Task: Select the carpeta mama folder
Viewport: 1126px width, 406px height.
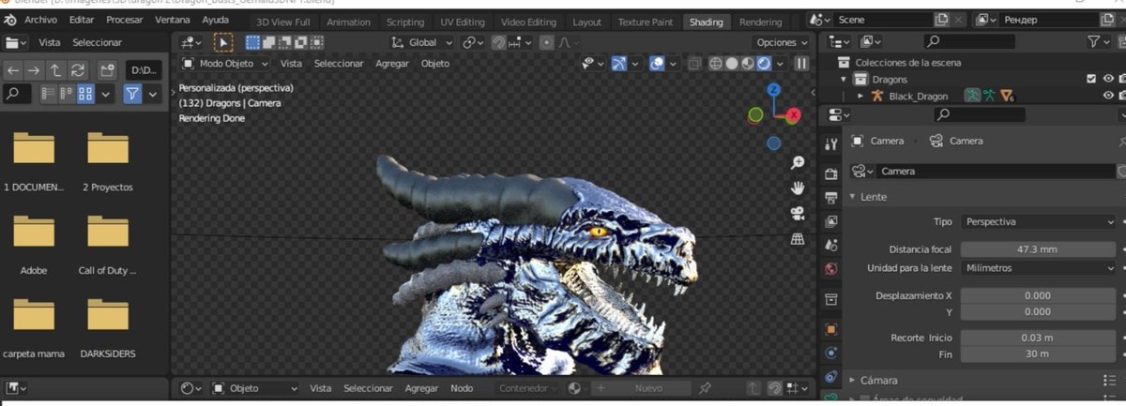Action: click(34, 315)
